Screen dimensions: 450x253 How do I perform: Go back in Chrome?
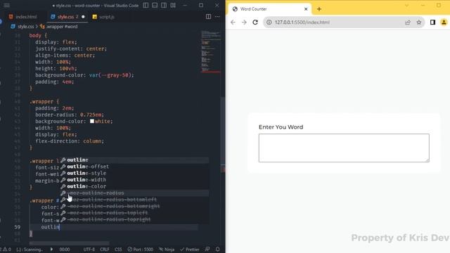click(x=233, y=22)
